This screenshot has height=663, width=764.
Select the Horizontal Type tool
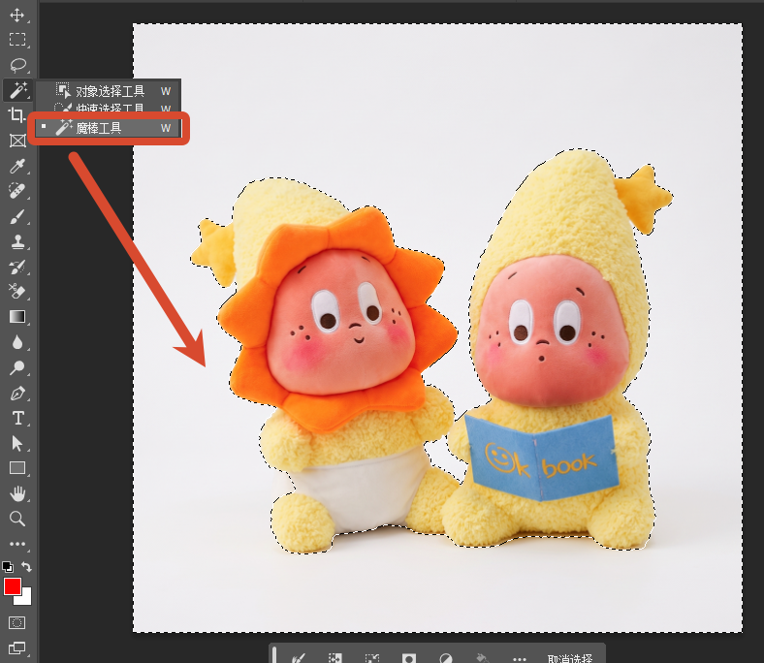[18, 418]
